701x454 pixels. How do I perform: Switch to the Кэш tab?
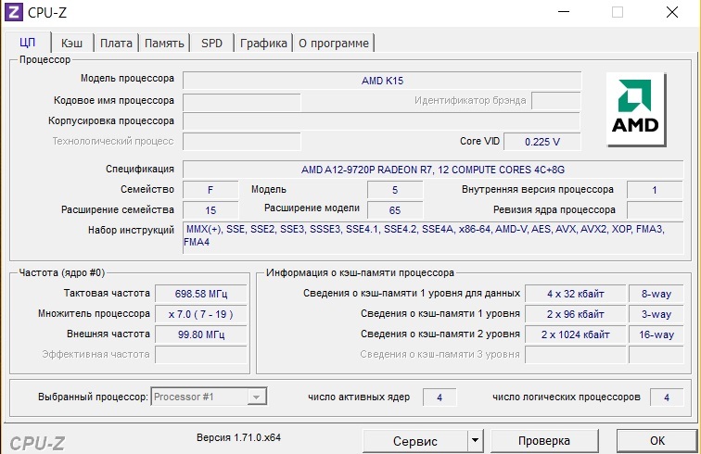coord(71,43)
